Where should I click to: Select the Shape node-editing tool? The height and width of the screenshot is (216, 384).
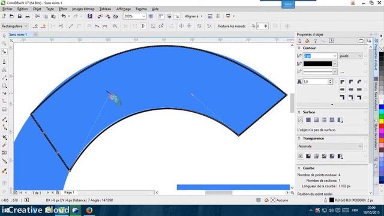click(x=4, y=52)
